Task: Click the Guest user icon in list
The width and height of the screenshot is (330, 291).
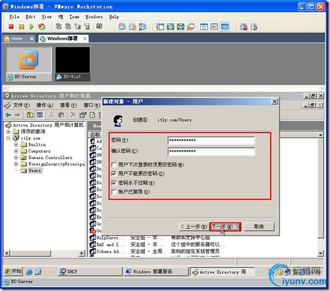Action: [93, 231]
